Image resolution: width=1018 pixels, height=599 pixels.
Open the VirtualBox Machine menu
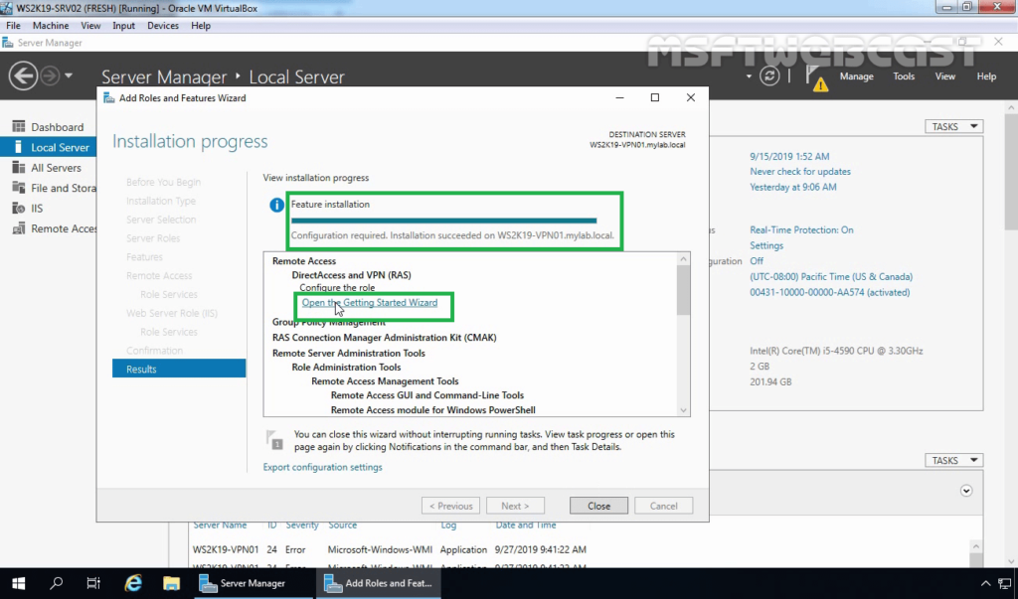coord(51,25)
